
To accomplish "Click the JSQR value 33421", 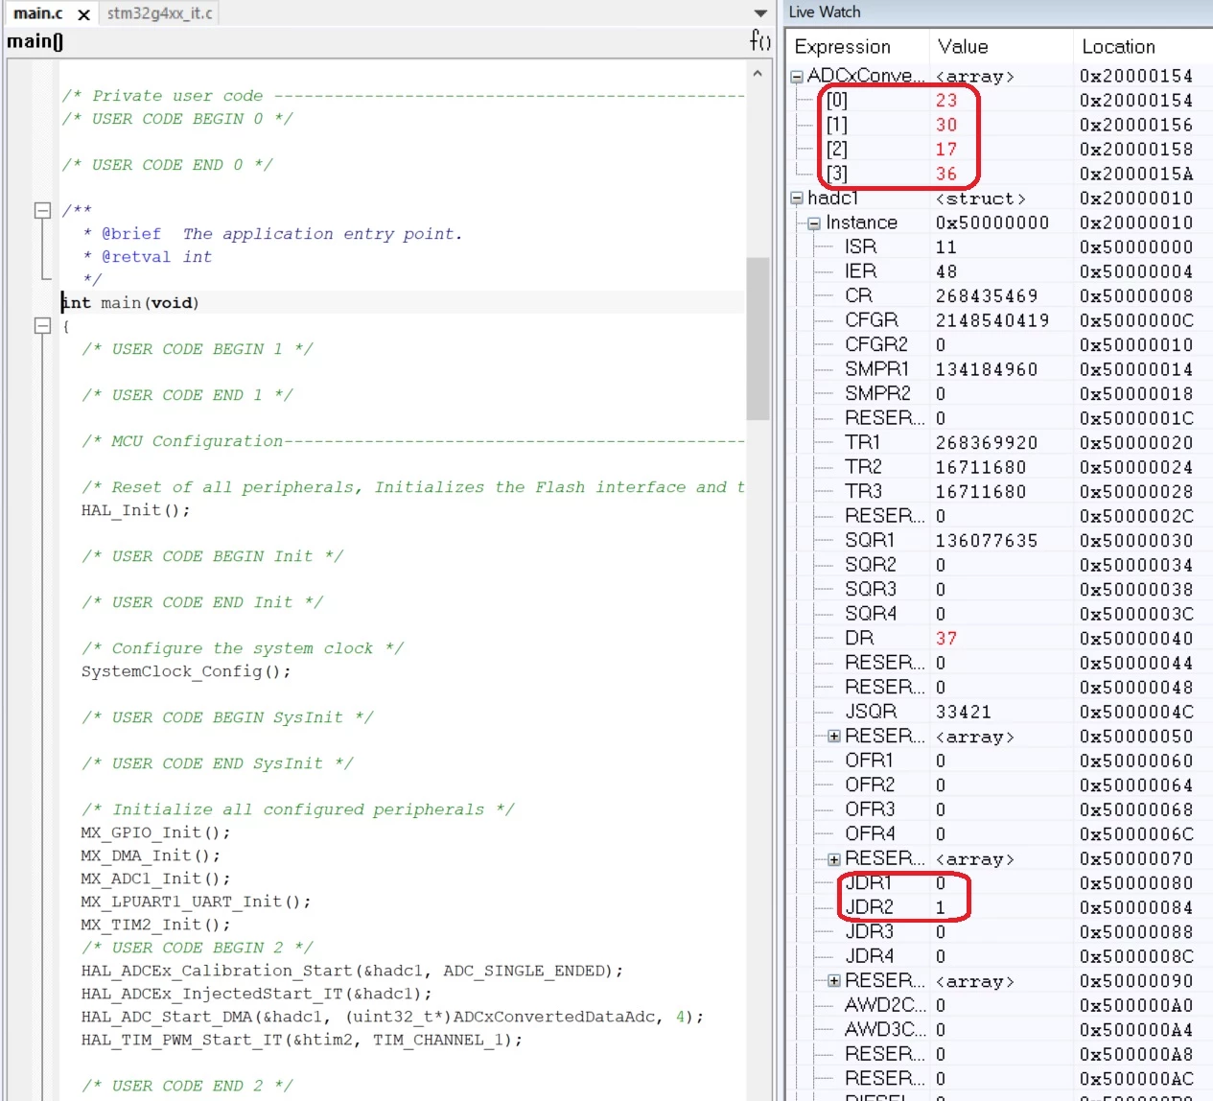I will tap(964, 713).
